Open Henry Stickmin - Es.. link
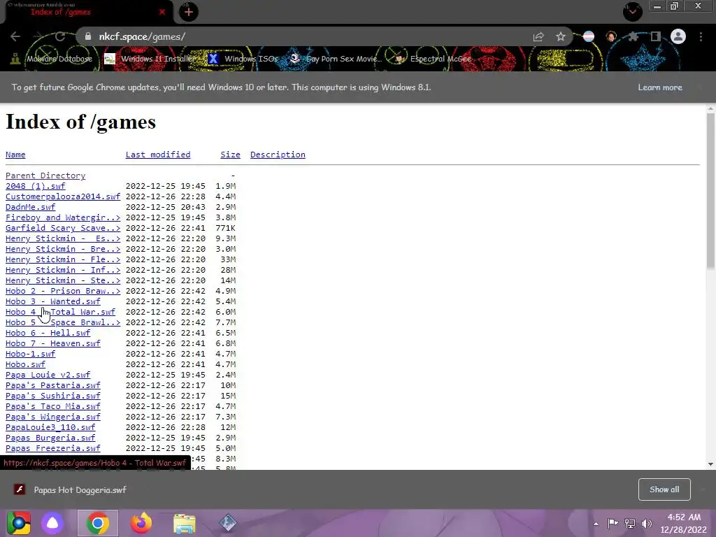The height and width of the screenshot is (537, 716). [63, 239]
